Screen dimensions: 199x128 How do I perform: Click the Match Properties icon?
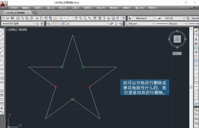click(x=50, y=18)
